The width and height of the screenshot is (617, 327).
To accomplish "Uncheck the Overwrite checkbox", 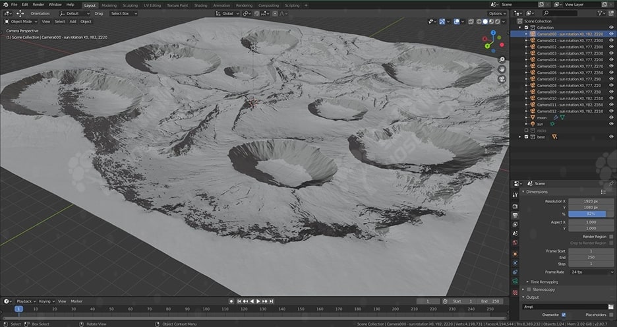I will pos(563,315).
